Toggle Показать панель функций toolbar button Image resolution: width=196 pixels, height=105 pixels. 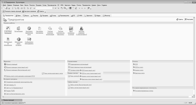click(12, 11)
